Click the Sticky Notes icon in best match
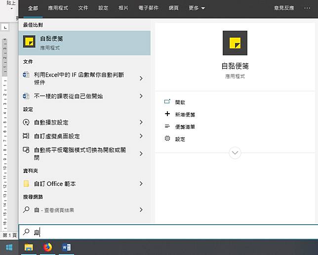Image resolution: width=318 pixels, height=255 pixels. tap(29, 42)
